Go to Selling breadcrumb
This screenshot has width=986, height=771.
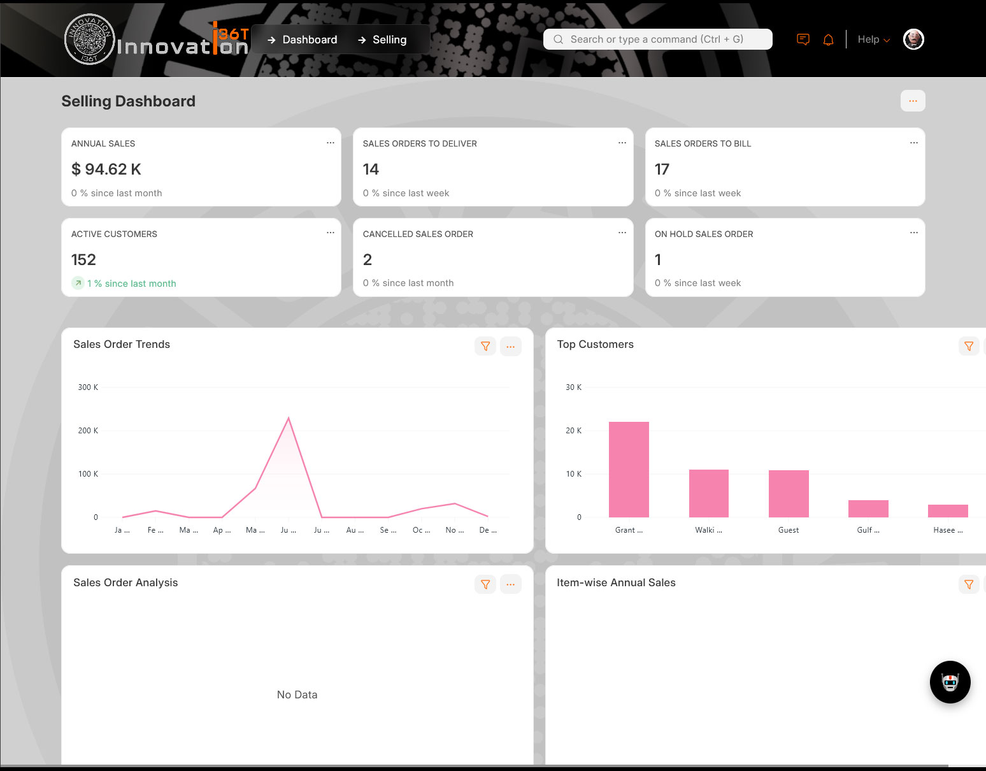tap(382, 40)
